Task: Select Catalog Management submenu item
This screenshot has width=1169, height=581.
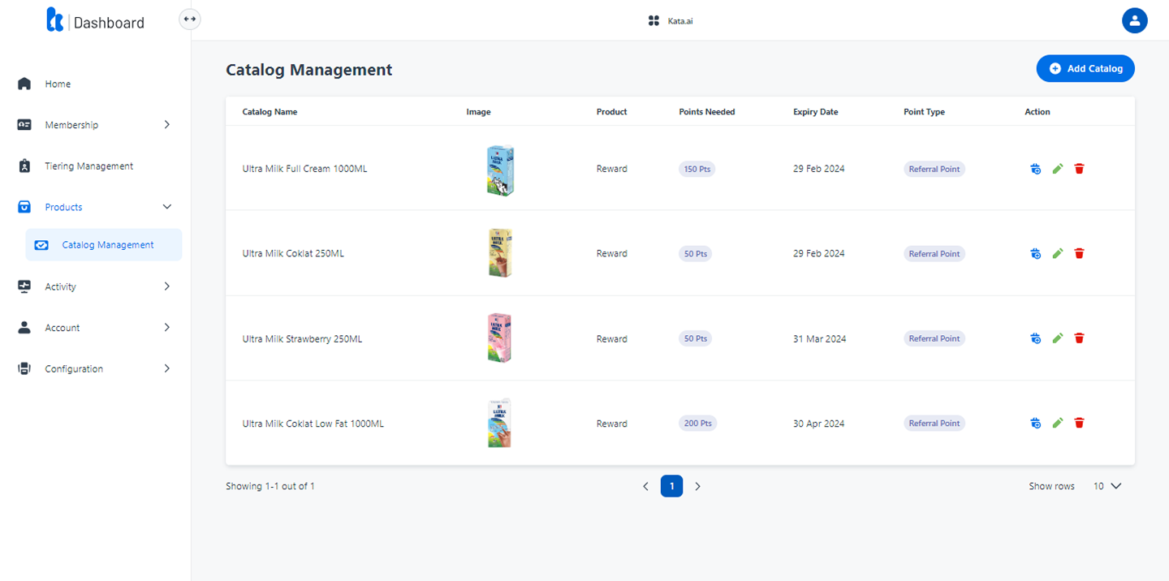Action: (107, 245)
